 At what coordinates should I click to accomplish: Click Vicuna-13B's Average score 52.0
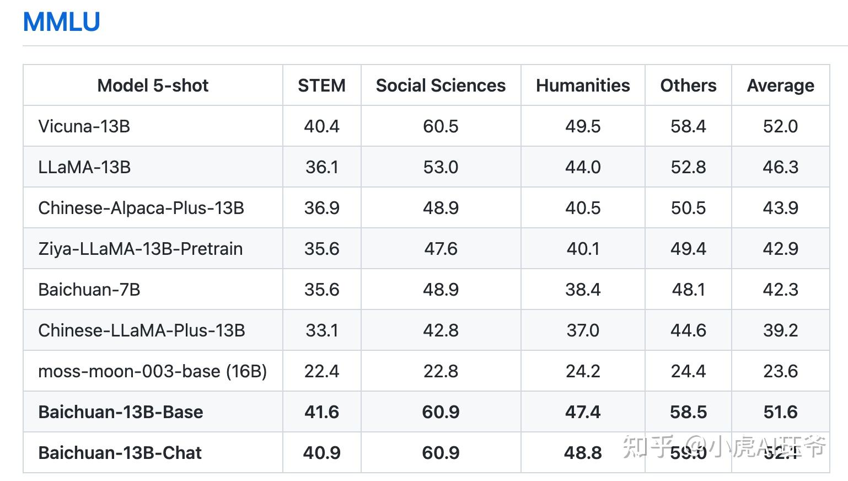(780, 126)
